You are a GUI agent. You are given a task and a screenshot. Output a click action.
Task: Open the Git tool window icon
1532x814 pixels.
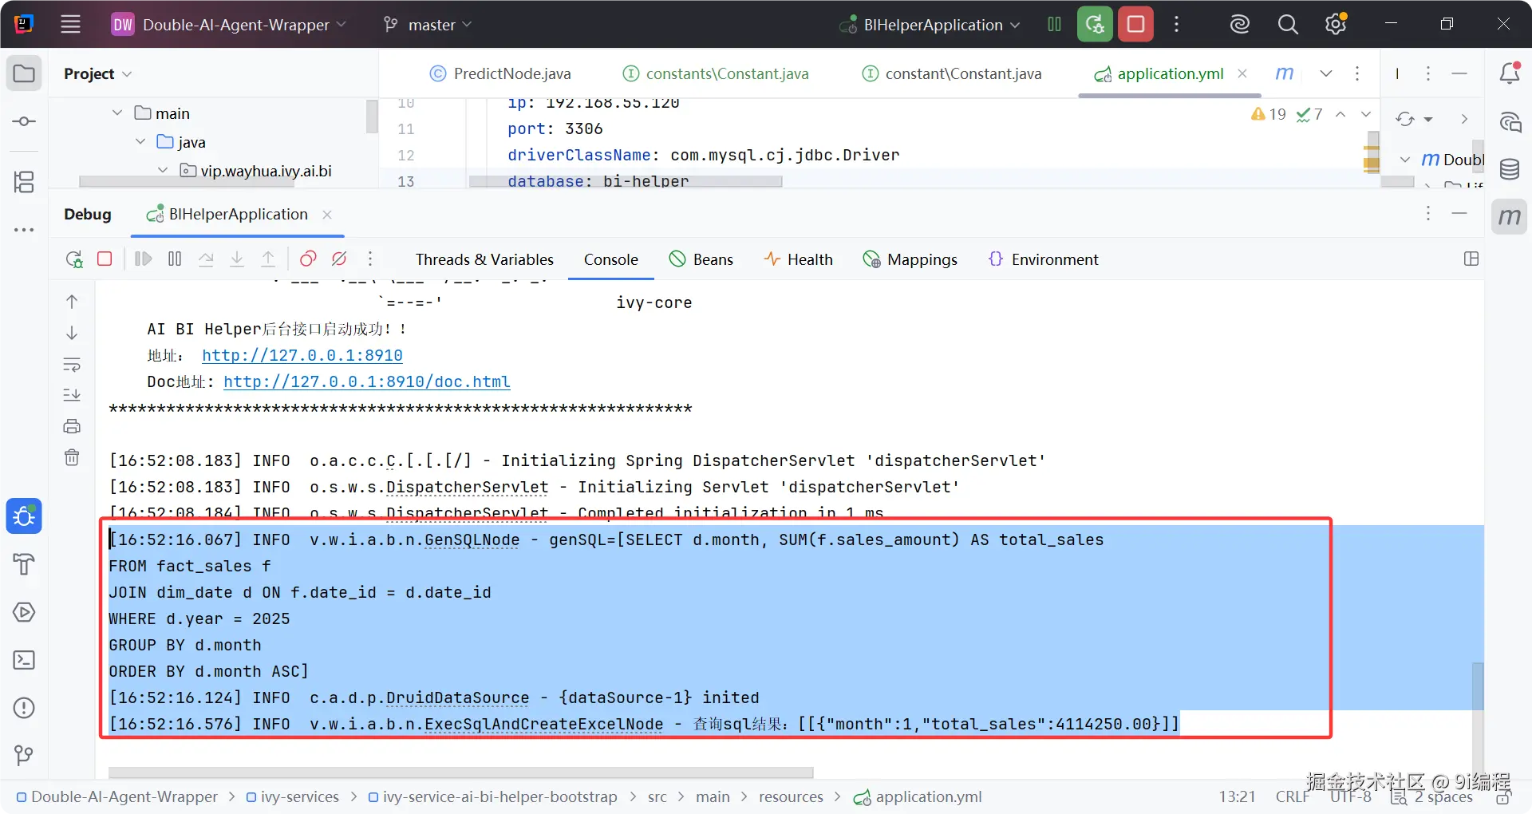click(24, 755)
